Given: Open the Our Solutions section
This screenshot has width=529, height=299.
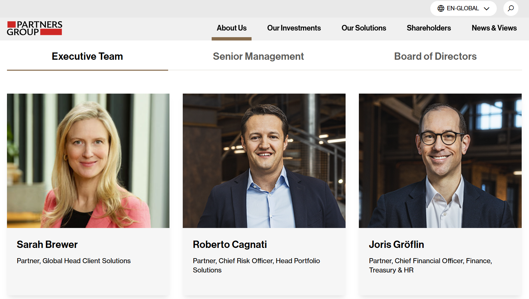Looking at the screenshot, I should coord(364,28).
